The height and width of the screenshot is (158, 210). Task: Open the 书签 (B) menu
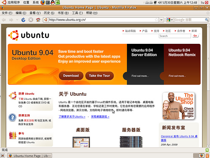(63, 13)
